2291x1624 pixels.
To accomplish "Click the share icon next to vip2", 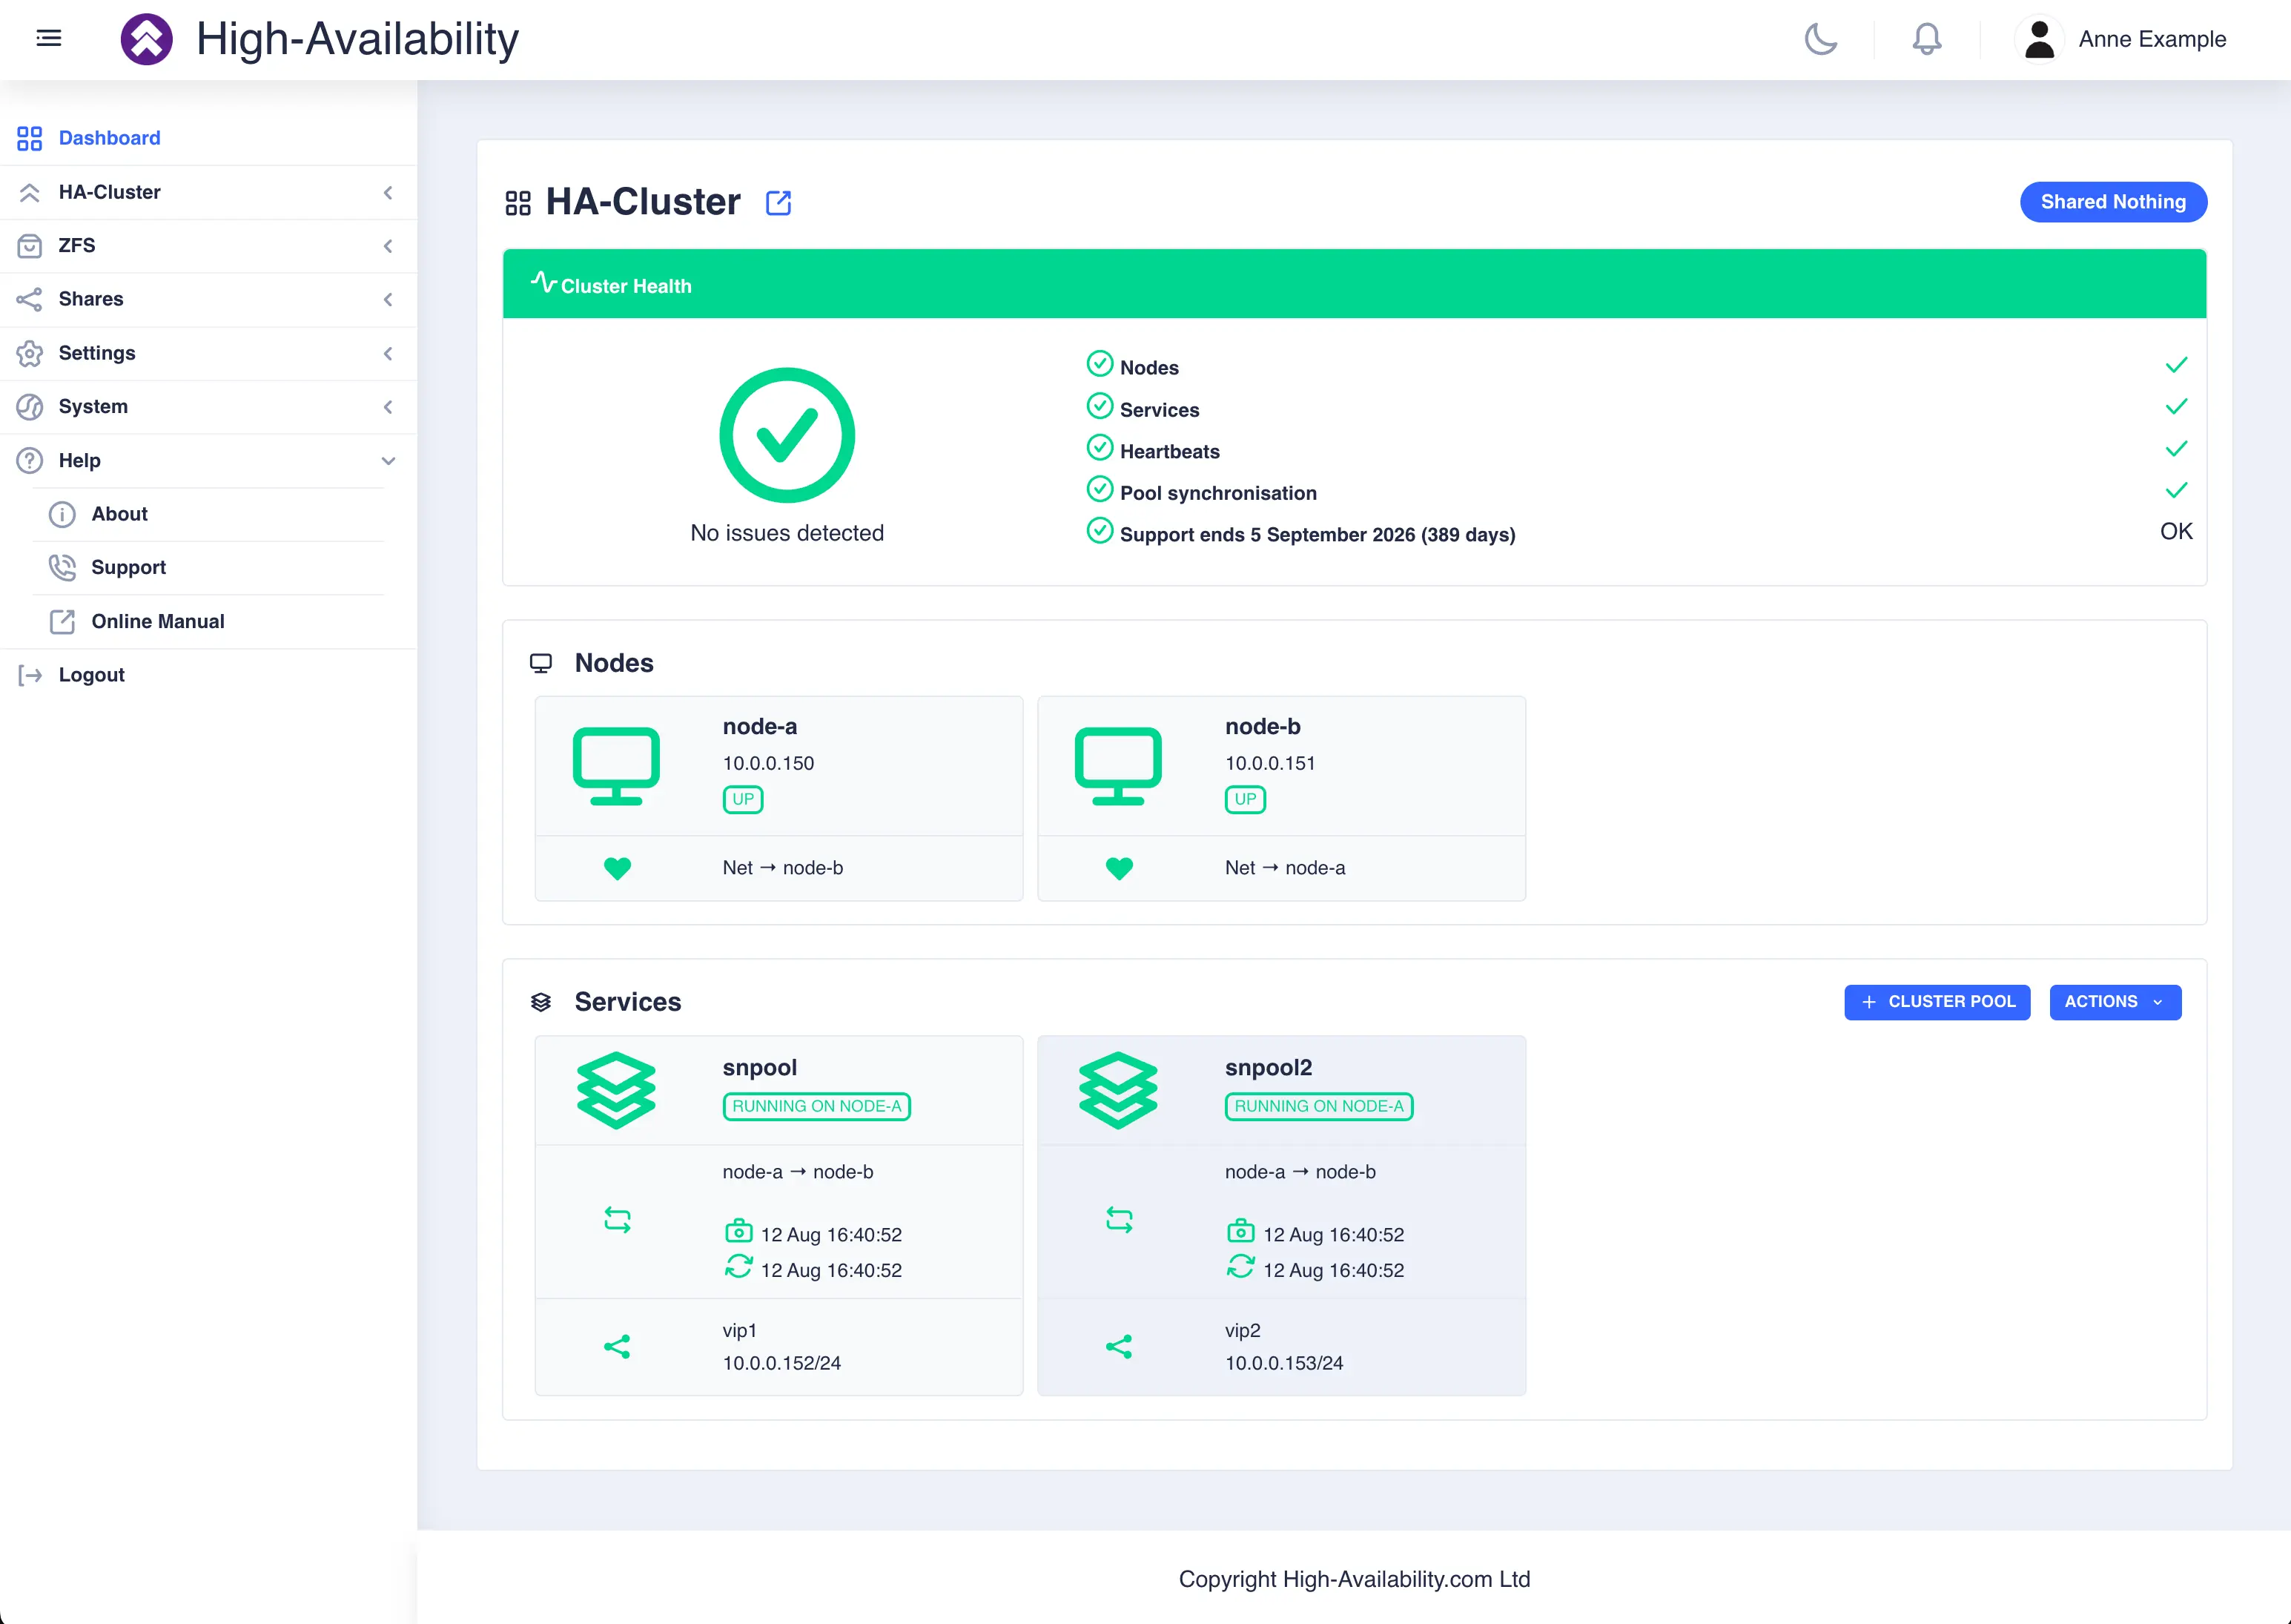I will (x=1119, y=1346).
